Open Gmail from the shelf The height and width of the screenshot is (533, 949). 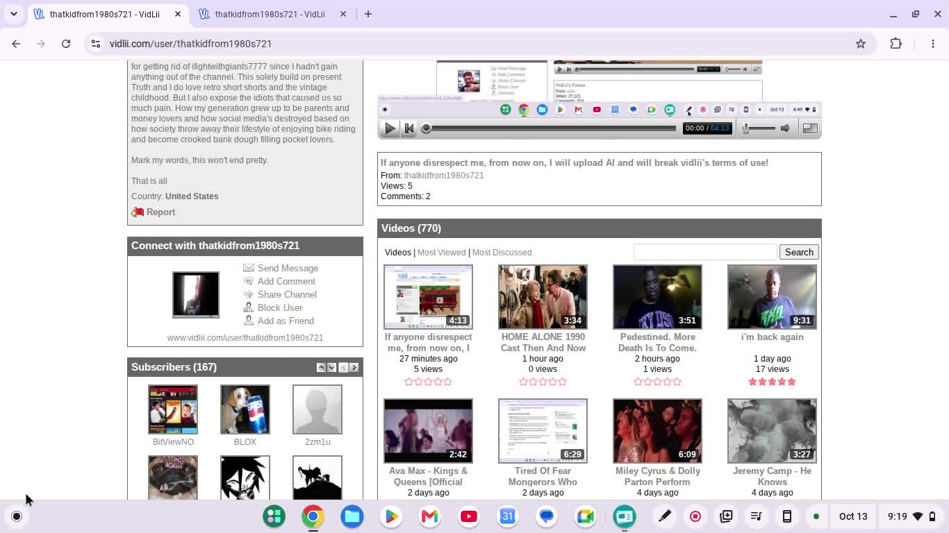point(430,516)
